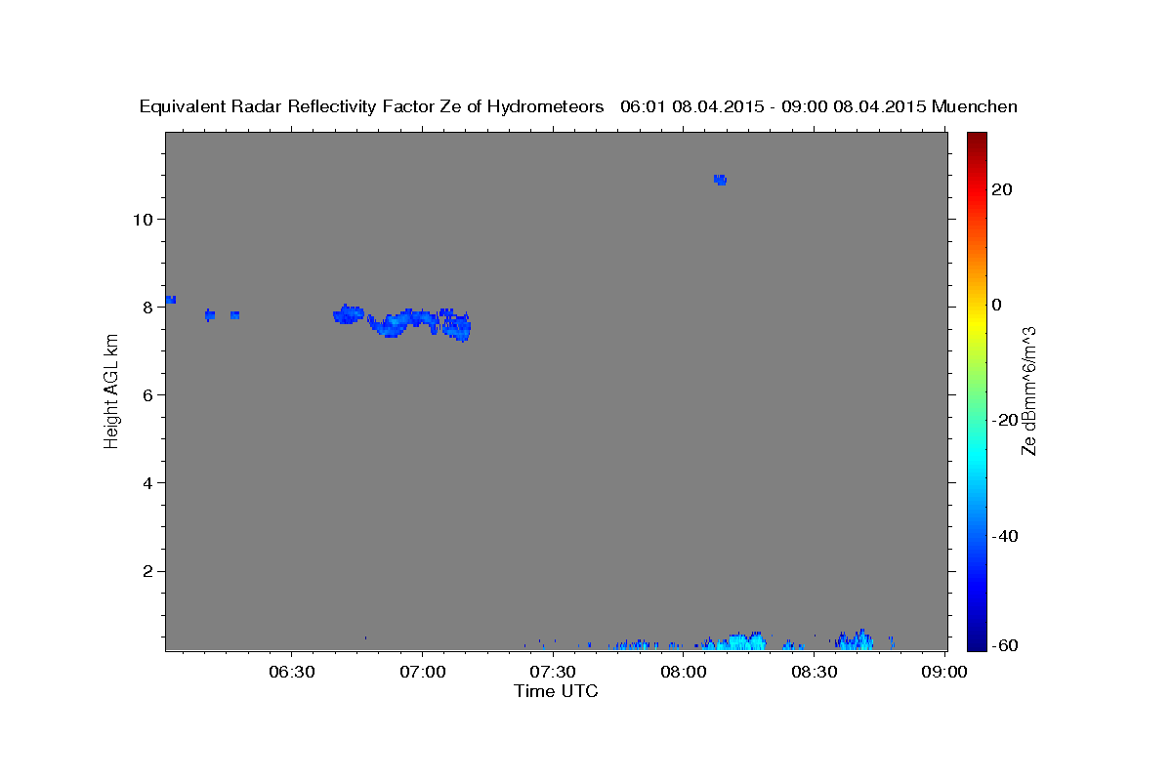This screenshot has height=781, width=1172.
Task: Click the 'Time UTC' axis label
Action: (x=557, y=691)
